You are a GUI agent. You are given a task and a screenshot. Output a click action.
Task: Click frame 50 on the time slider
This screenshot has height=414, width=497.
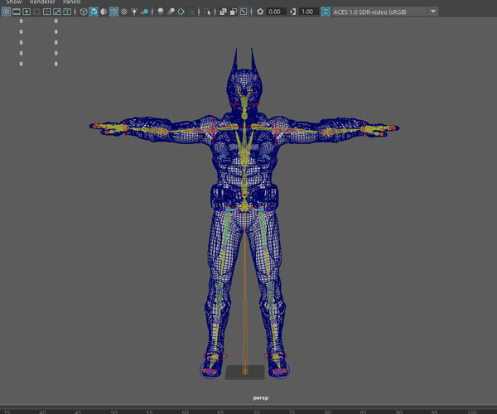click(x=114, y=412)
